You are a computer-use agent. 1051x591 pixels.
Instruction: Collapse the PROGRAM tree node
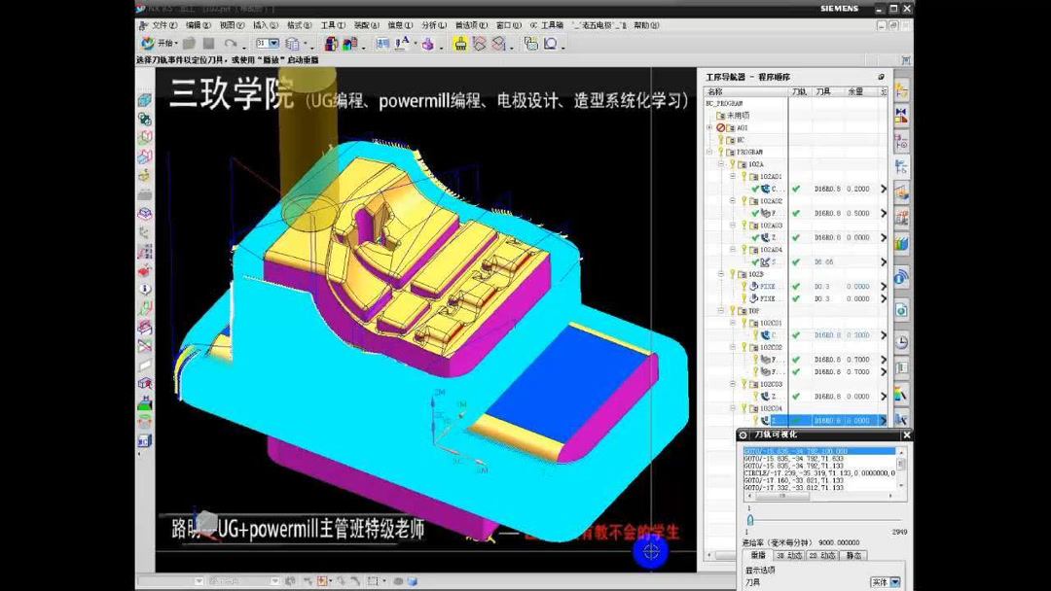coord(708,152)
